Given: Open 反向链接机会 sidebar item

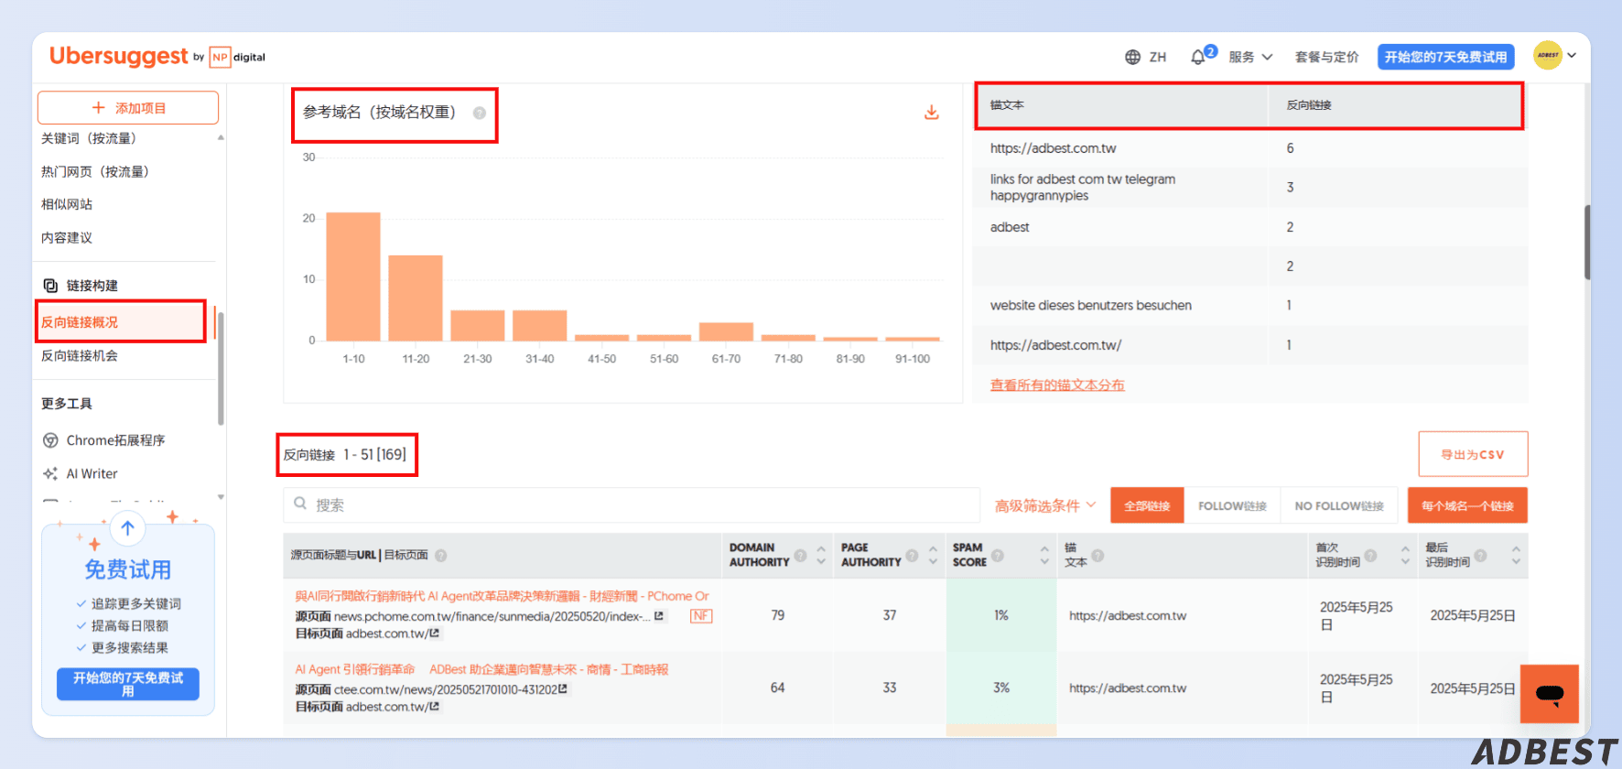Looking at the screenshot, I should click(80, 355).
